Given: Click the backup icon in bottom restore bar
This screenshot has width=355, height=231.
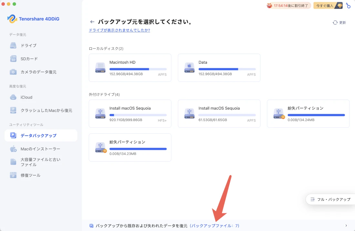Looking at the screenshot, I should (91, 226).
